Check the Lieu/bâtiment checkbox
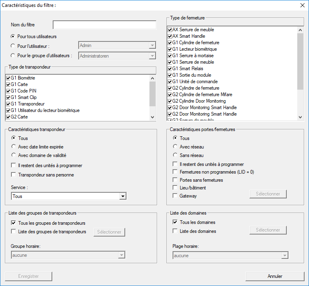 175,188
